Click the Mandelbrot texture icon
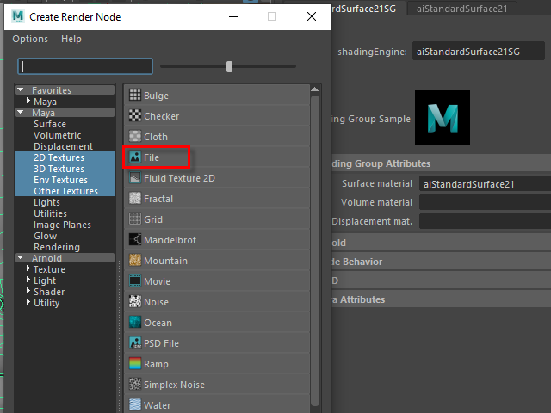Viewport: 551px width, 413px height. (135, 240)
